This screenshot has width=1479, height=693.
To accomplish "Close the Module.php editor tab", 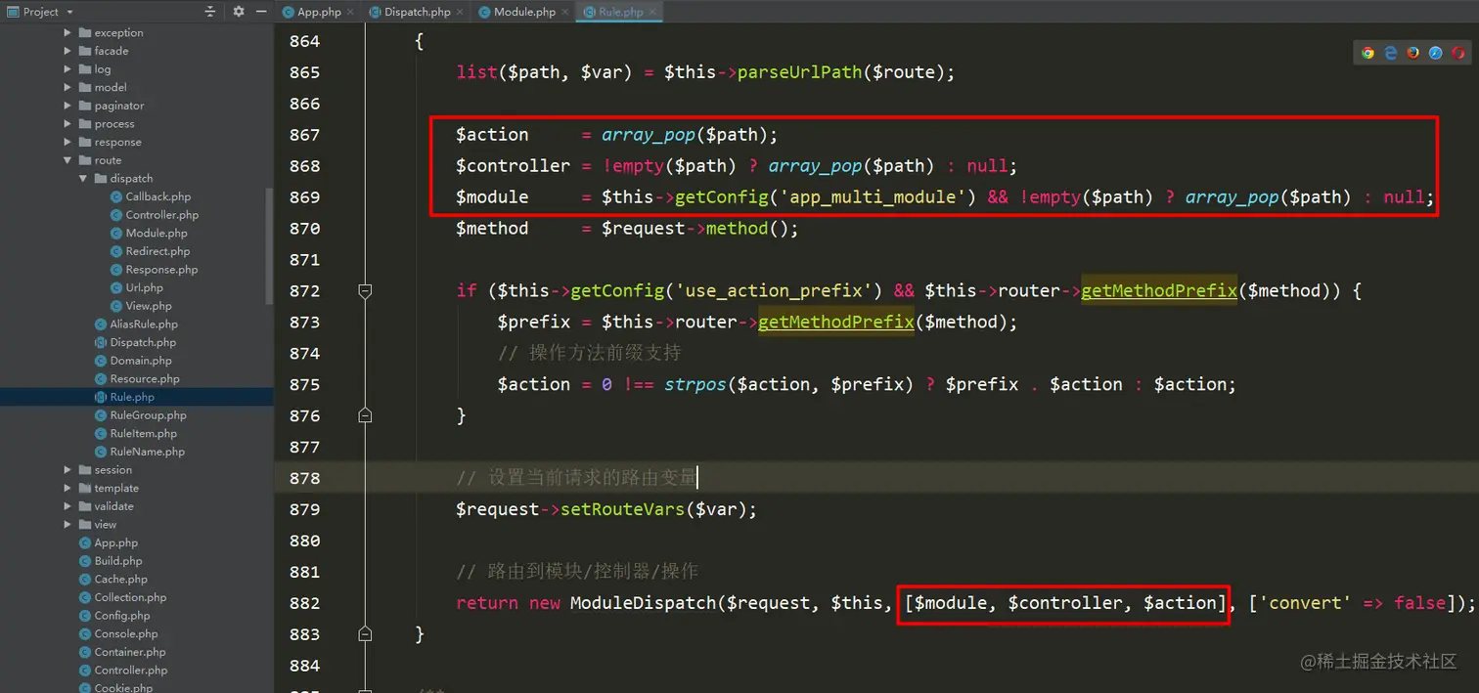I will tap(565, 12).
